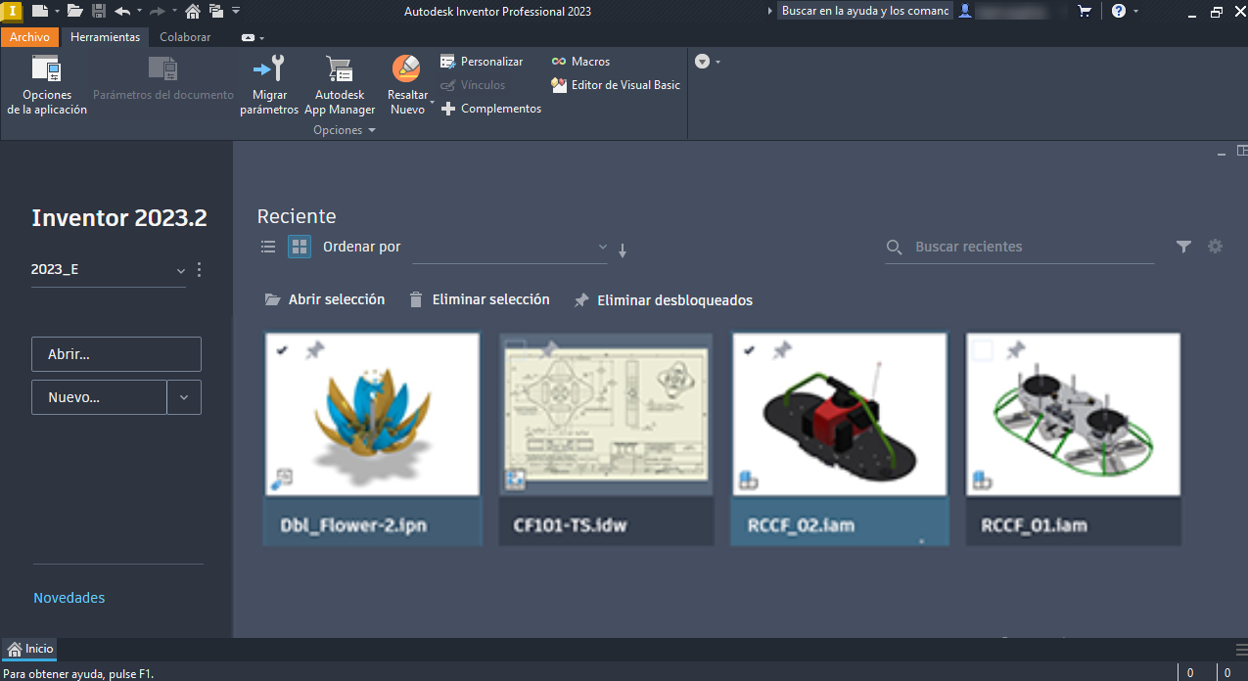Click the panel layout icon near top right
The height and width of the screenshot is (681, 1248).
tap(1242, 151)
